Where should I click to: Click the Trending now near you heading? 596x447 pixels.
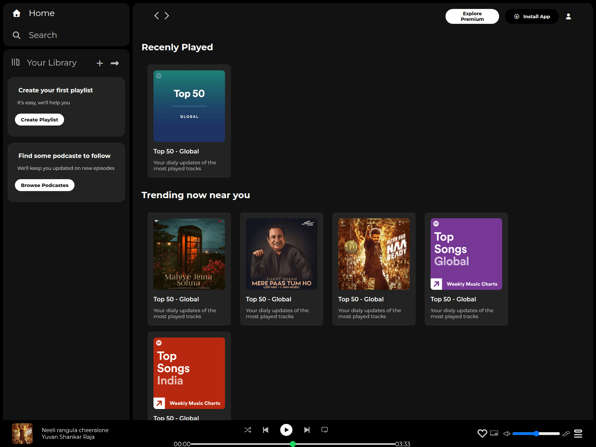[196, 195]
